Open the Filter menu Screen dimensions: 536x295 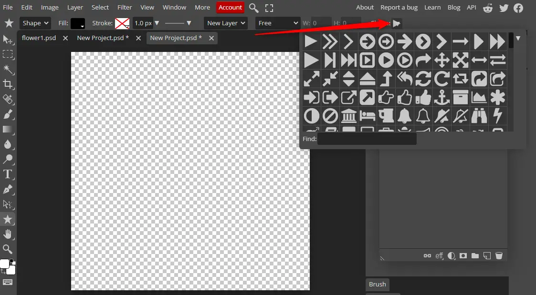pos(125,7)
